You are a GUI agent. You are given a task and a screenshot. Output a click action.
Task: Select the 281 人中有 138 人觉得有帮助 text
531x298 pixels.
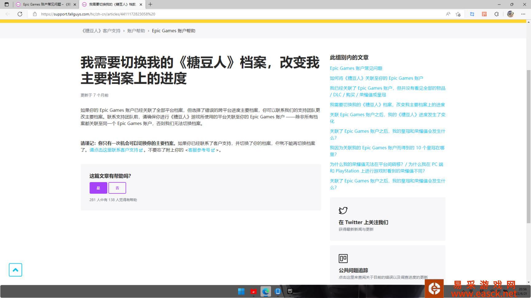tap(113, 200)
